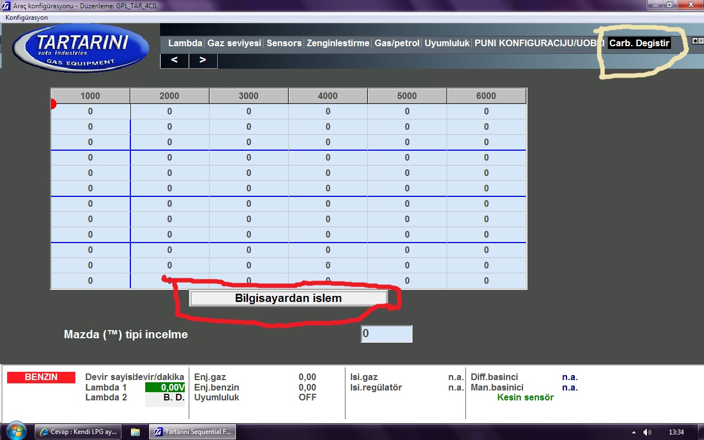704x440 pixels.
Task: Show hidden system tray icons
Action: tap(633, 432)
